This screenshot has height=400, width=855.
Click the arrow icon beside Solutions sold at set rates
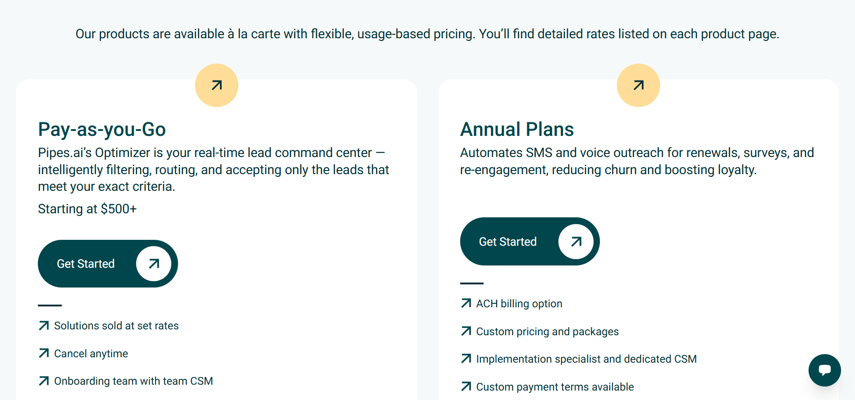(x=44, y=325)
